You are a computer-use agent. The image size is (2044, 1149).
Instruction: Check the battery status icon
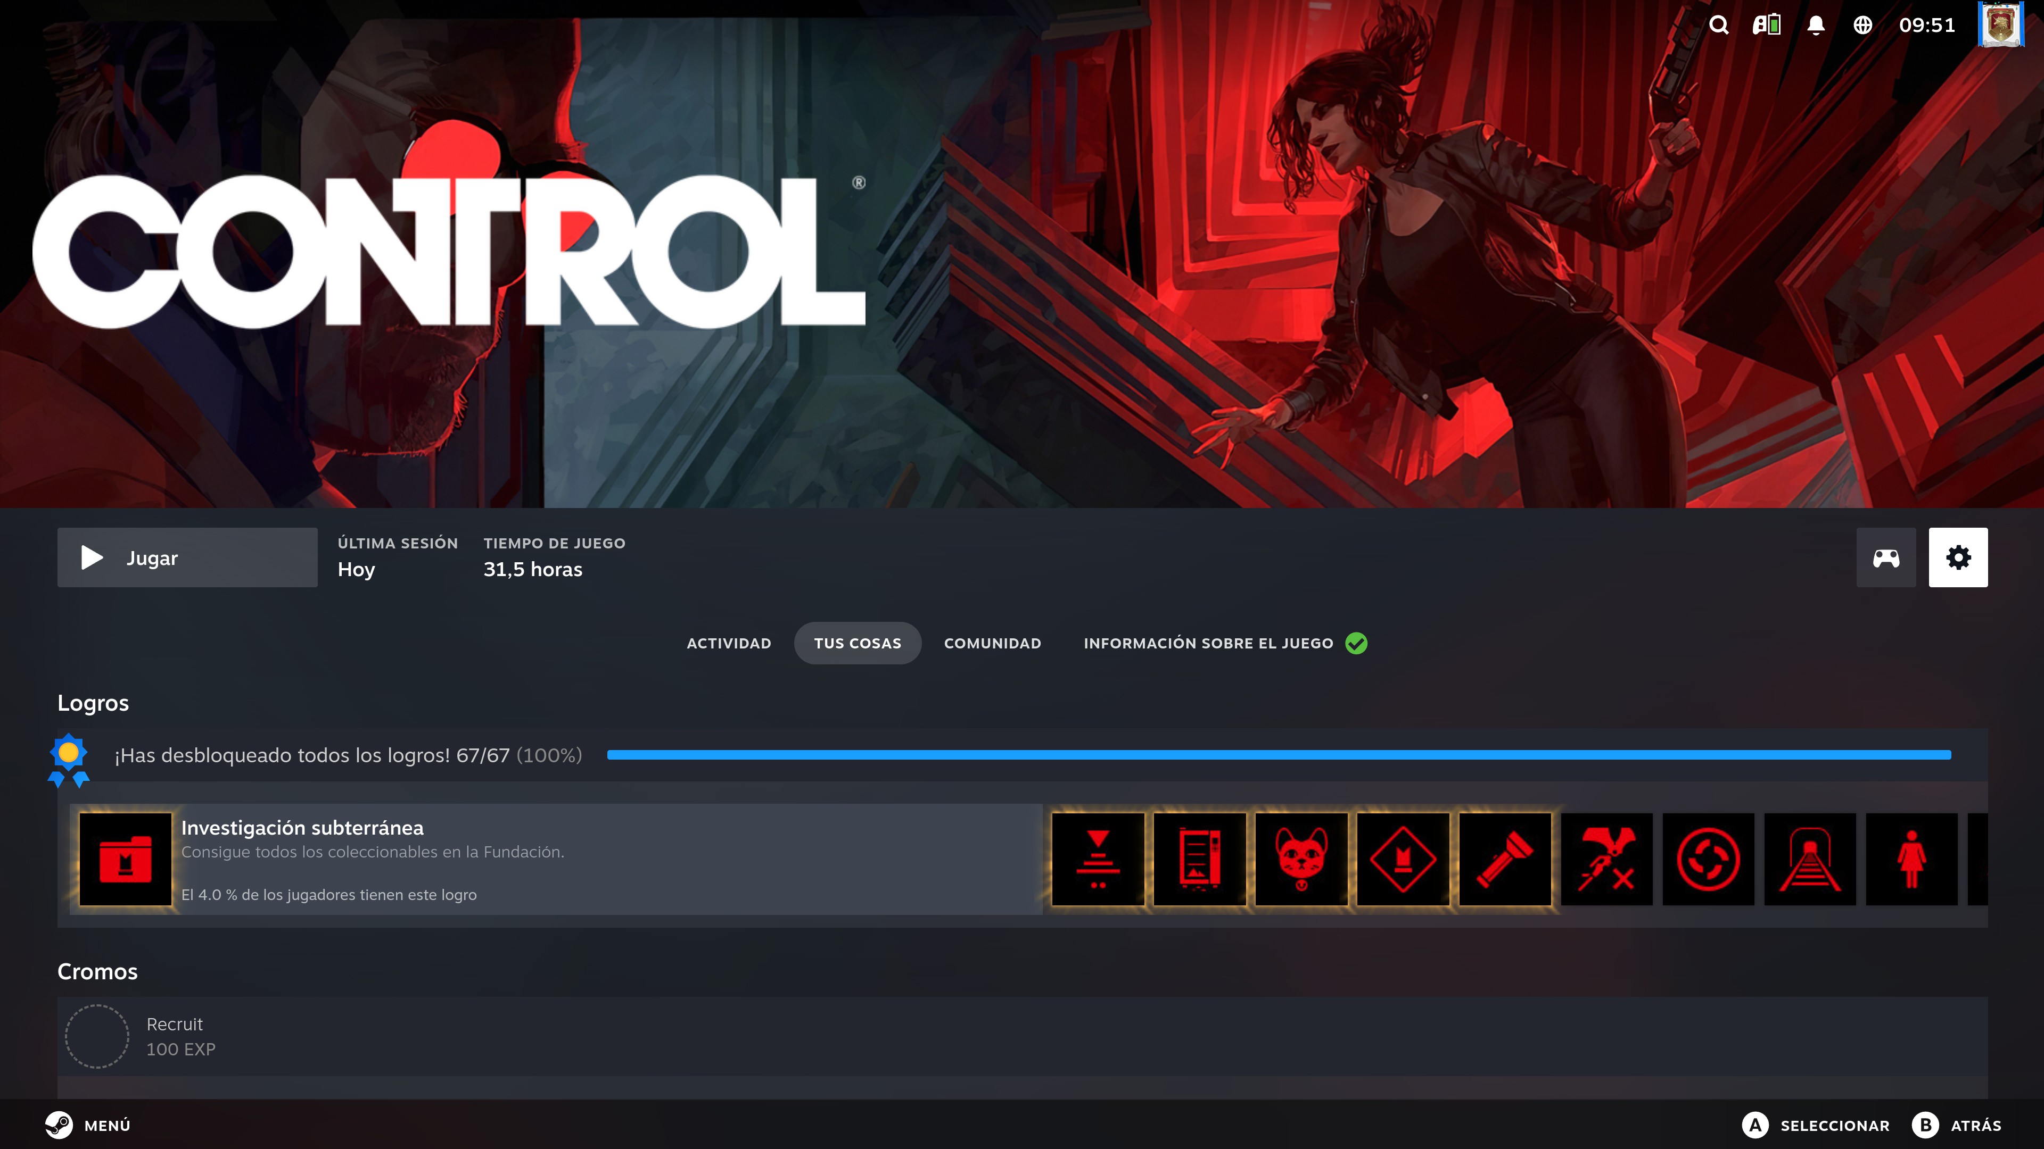pyautogui.click(x=1766, y=26)
